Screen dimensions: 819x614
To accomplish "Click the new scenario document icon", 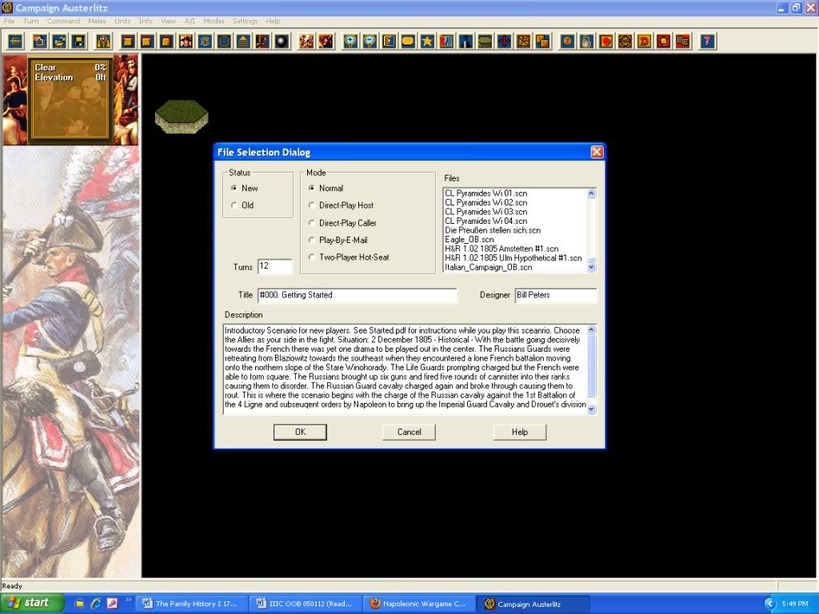I will 40,42.
